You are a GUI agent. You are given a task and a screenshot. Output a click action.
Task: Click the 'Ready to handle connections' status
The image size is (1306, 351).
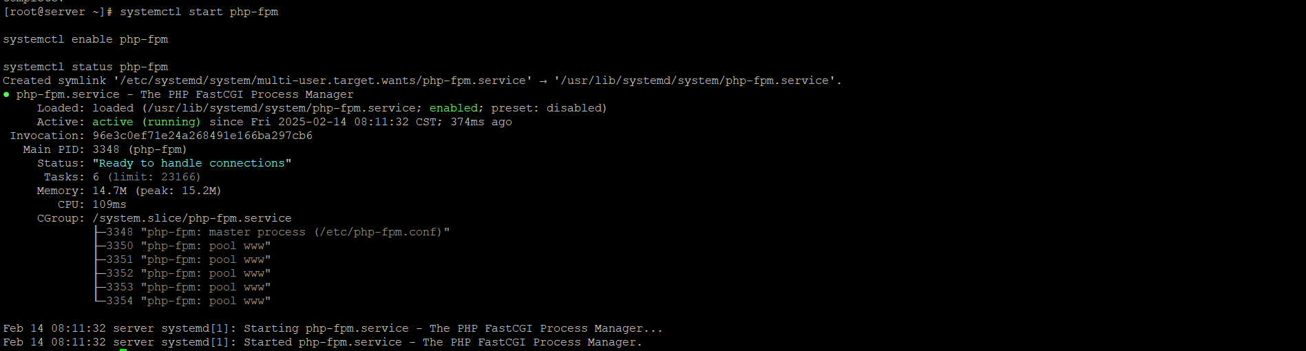pyautogui.click(x=192, y=163)
